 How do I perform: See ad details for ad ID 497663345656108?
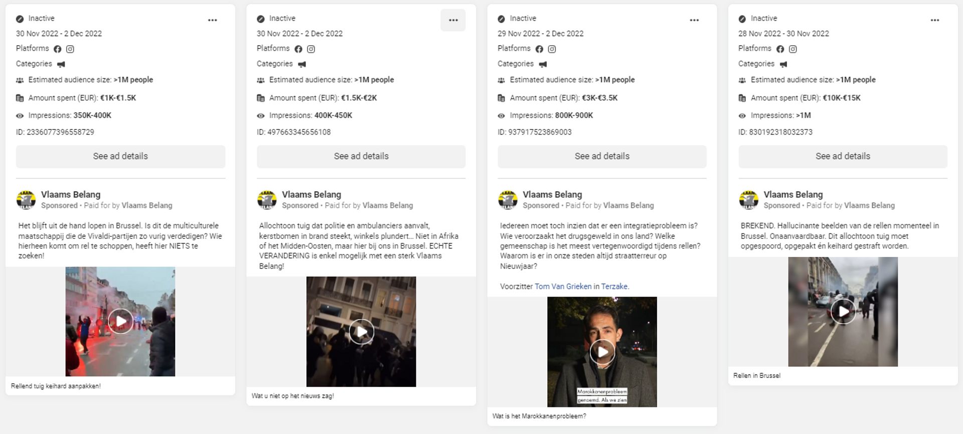point(361,156)
